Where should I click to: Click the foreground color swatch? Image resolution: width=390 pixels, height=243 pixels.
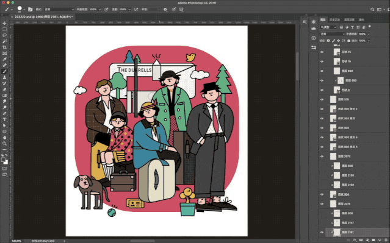click(x=3, y=160)
